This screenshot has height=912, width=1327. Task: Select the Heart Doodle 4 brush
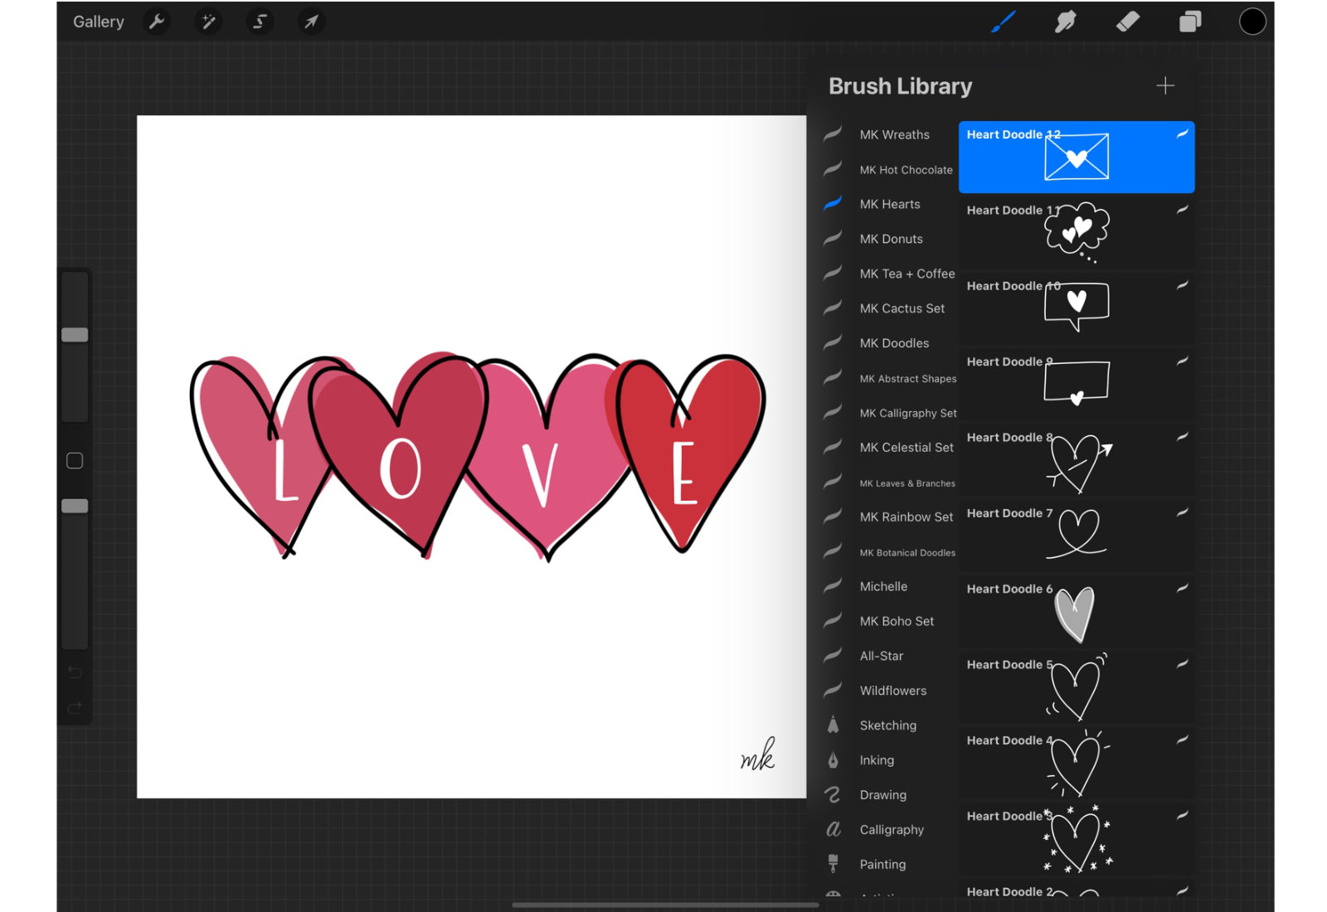point(1077,763)
